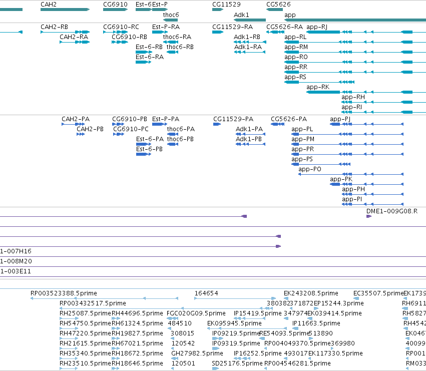Select the Adk1-PB protein label
Viewport: 426px width, 371px height.
249,139
